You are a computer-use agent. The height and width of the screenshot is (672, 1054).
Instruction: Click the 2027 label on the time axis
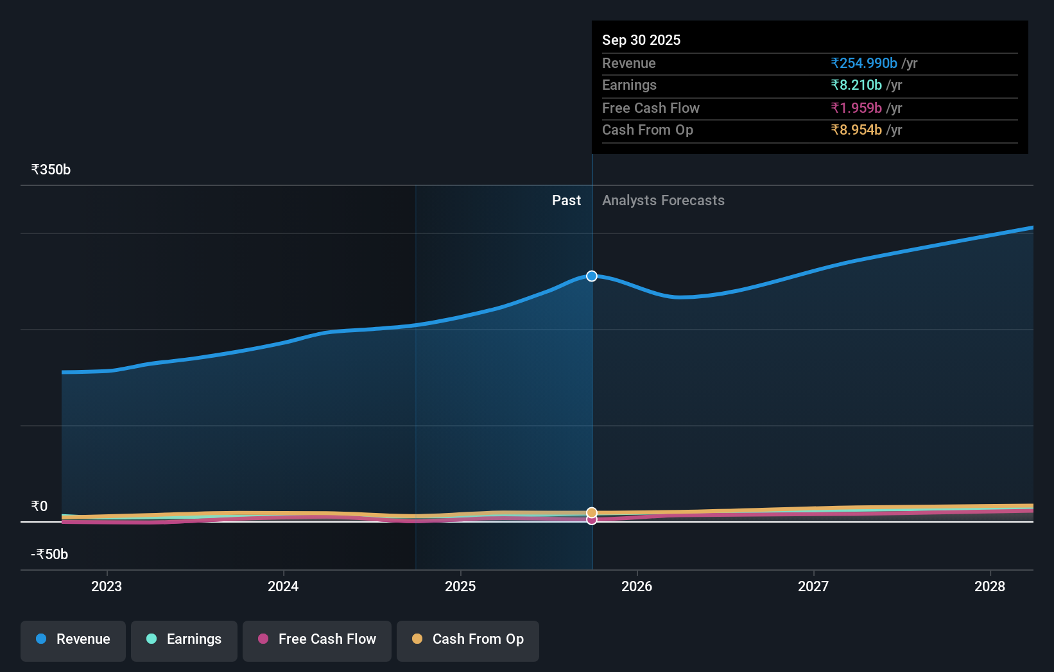813,586
